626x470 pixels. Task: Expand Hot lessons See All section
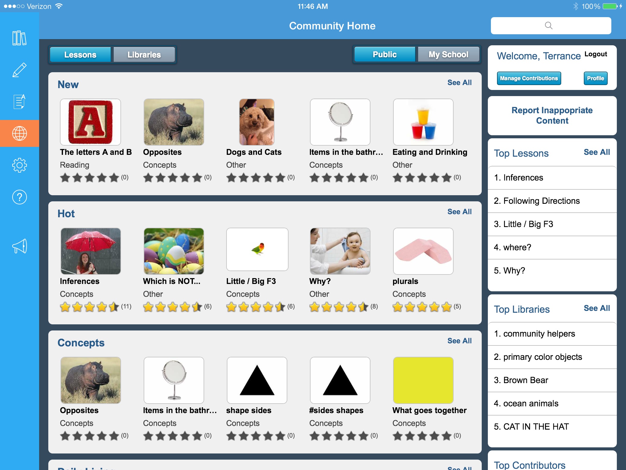point(459,211)
